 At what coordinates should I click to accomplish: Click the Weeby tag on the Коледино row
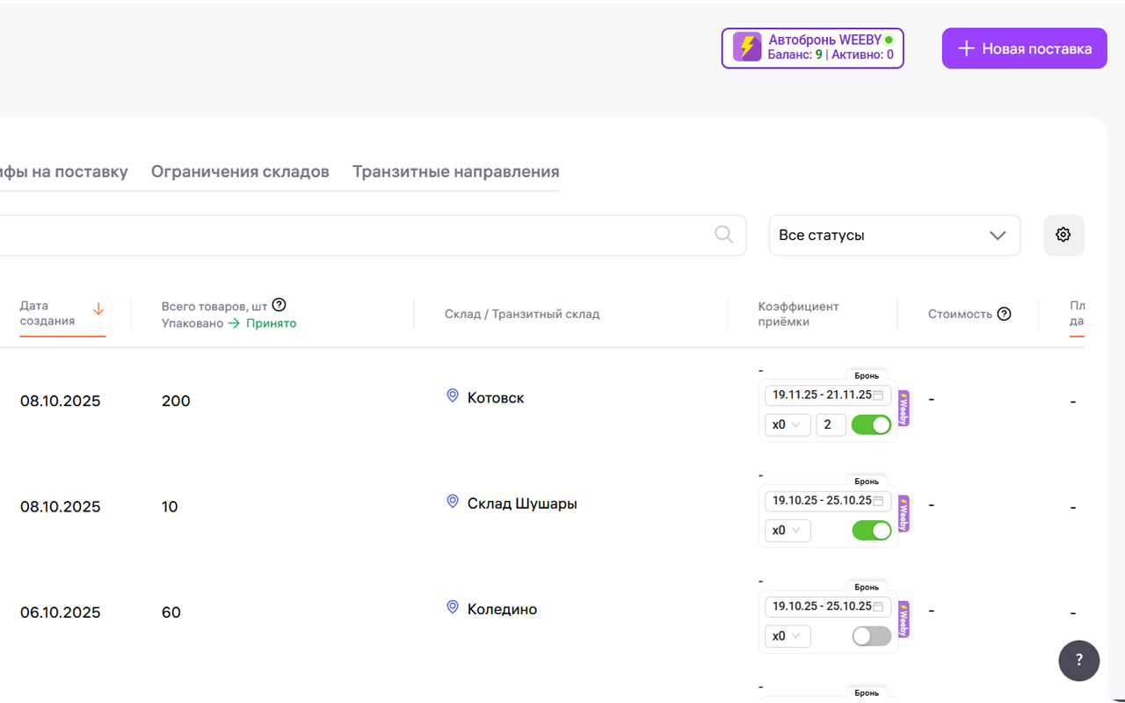pyautogui.click(x=904, y=620)
